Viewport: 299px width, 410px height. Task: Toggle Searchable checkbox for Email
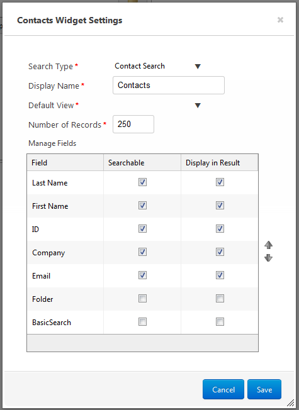pyautogui.click(x=142, y=275)
